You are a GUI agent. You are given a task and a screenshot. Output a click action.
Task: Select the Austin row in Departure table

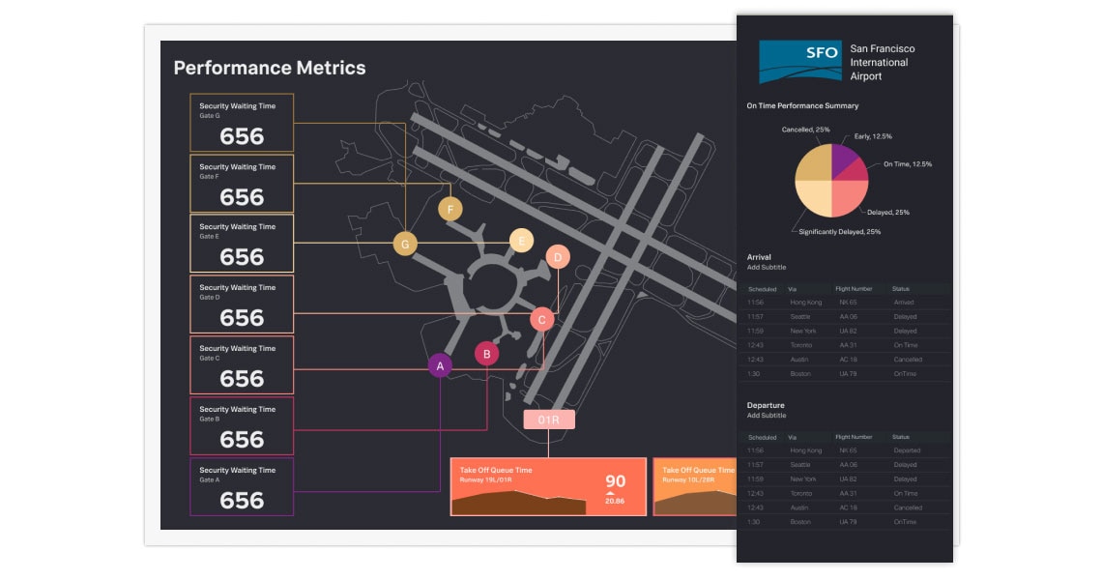point(846,507)
